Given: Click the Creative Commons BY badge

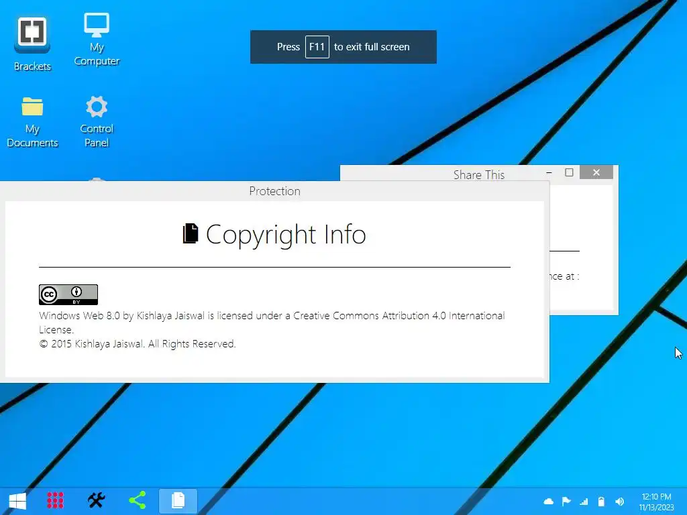Looking at the screenshot, I should click(x=68, y=294).
